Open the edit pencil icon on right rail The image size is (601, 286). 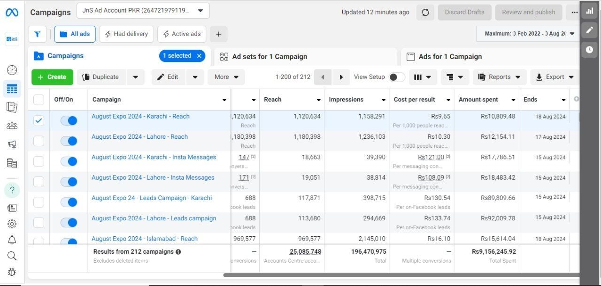pos(590,30)
